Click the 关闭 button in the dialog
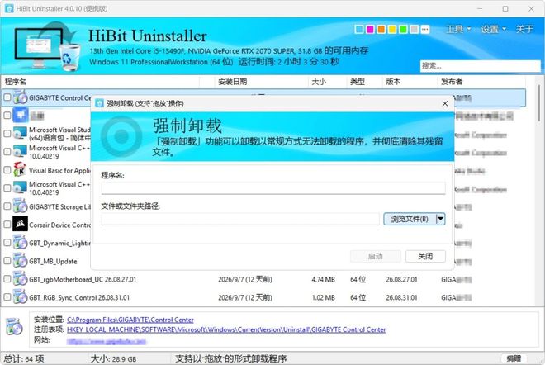Screen dimensions: 545x365 click(425, 257)
